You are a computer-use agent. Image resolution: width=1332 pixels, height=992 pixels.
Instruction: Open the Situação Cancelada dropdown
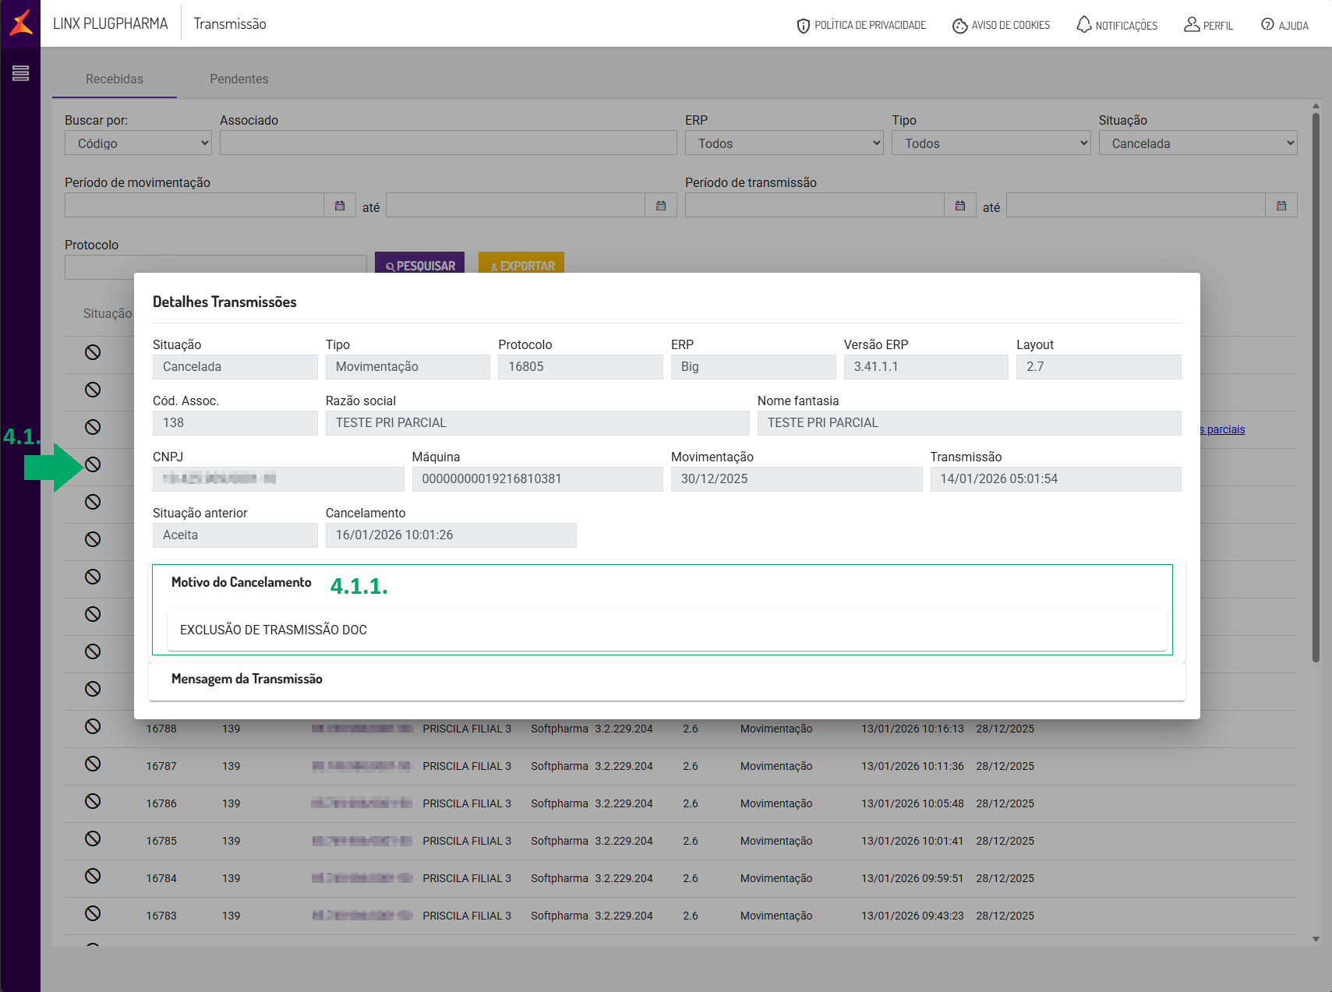(1197, 143)
